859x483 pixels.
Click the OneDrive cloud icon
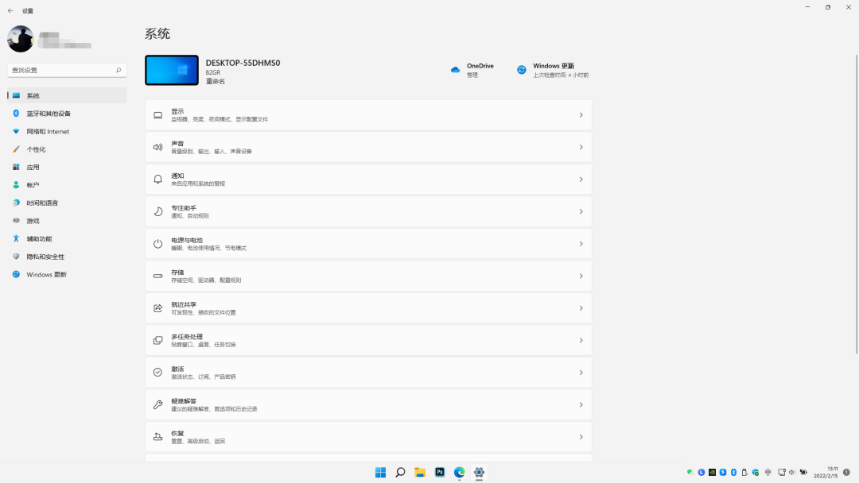[455, 70]
